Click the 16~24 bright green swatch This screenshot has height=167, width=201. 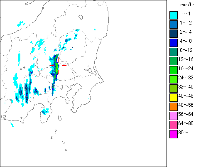(174, 70)
